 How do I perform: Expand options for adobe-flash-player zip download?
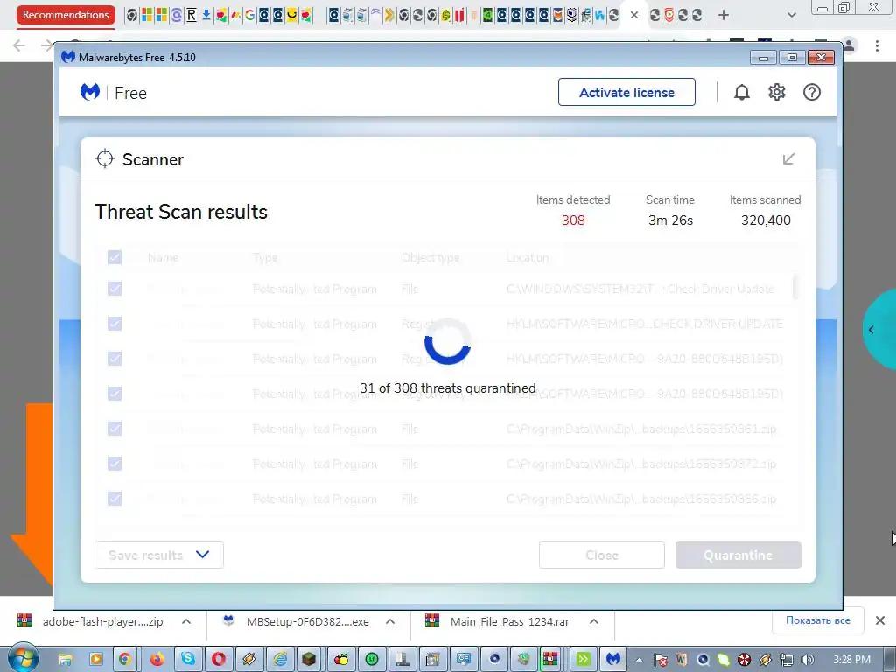186,621
